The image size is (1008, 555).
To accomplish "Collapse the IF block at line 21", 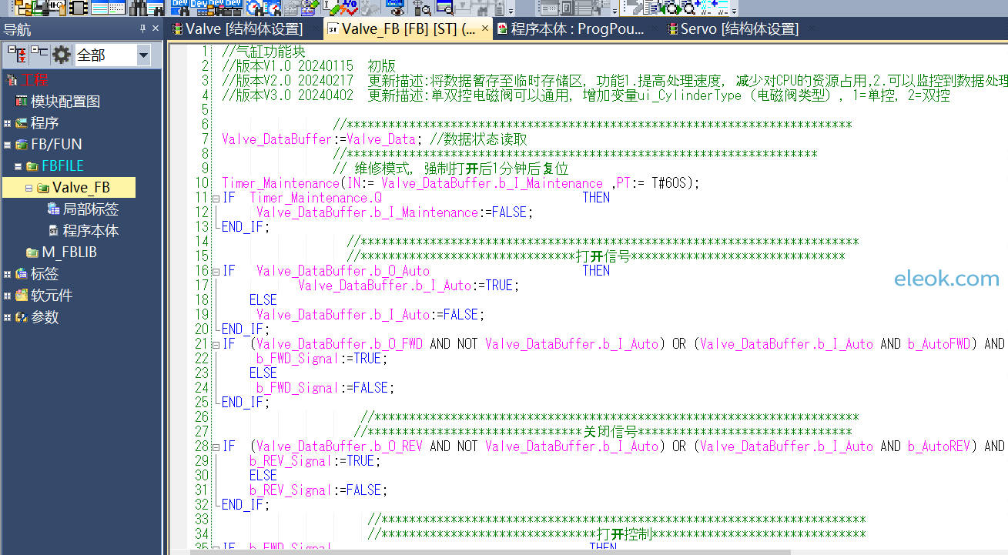I will click(216, 344).
